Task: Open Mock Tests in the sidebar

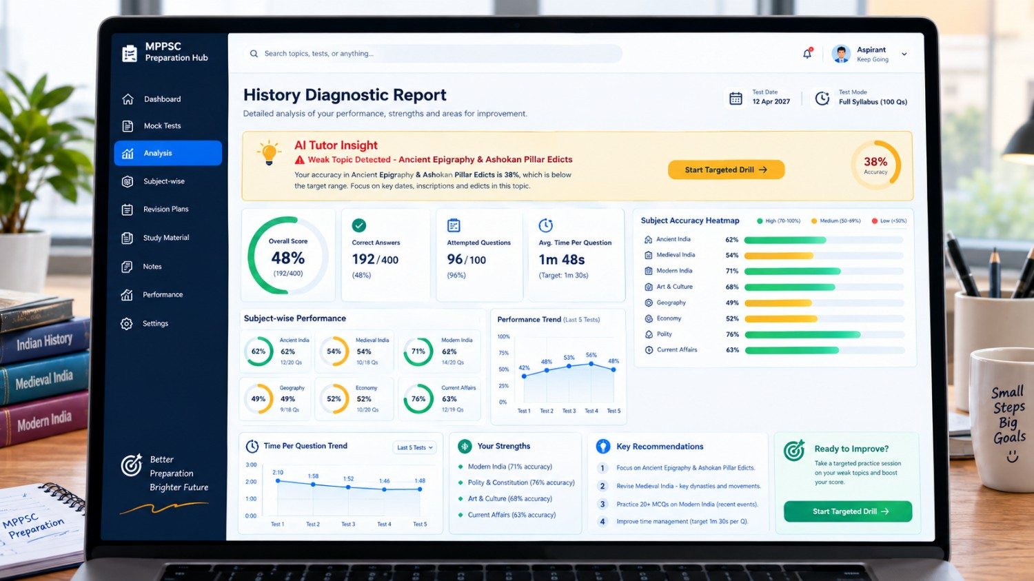Action: tap(168, 126)
